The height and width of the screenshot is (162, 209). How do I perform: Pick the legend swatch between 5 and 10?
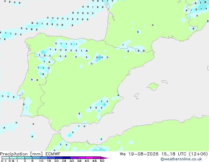36,158
